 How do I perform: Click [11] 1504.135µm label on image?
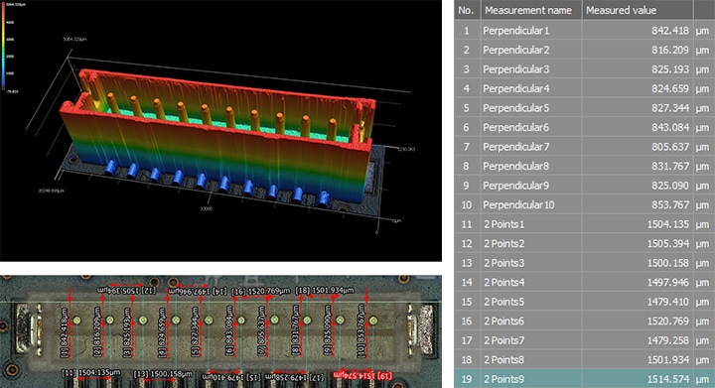pos(91,373)
